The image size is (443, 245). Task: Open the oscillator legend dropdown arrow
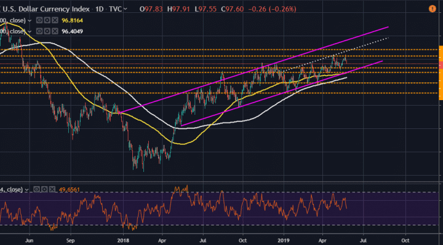pyautogui.click(x=26, y=190)
